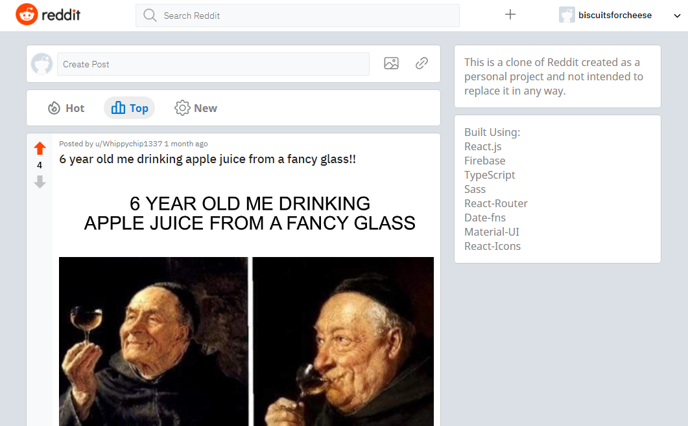
Task: Click the avatar beside Create Post
Action: pos(42,64)
